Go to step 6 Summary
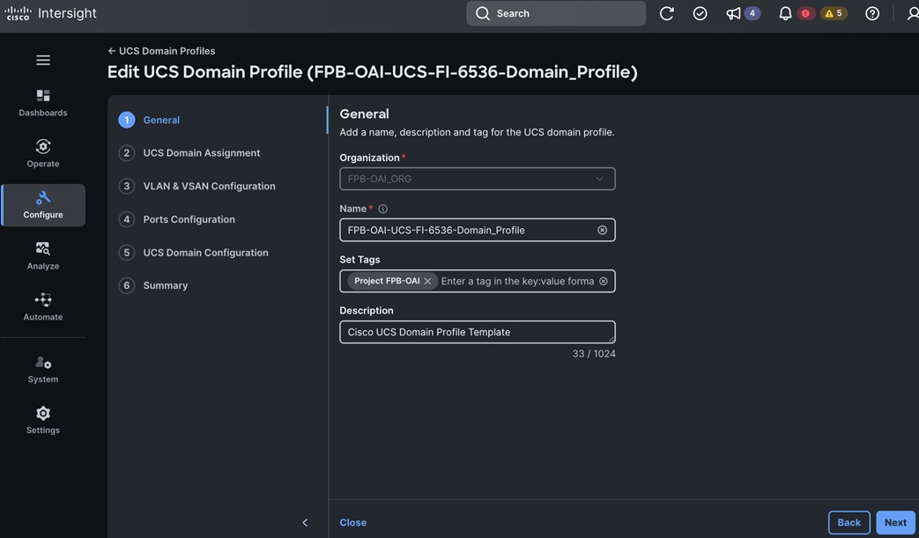 pyautogui.click(x=153, y=285)
